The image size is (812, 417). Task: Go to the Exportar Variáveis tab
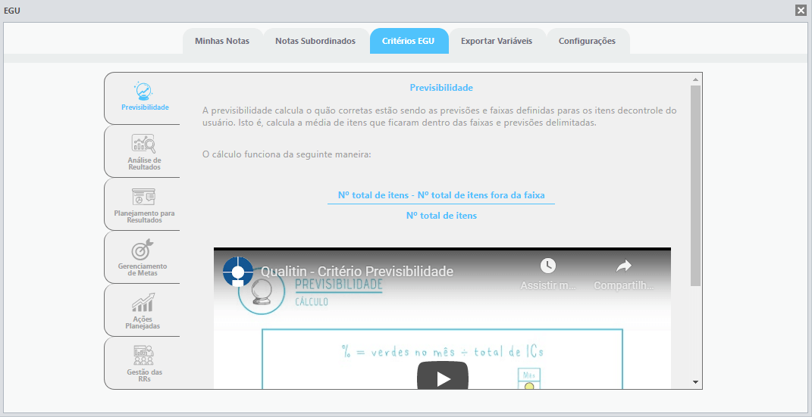click(x=497, y=42)
